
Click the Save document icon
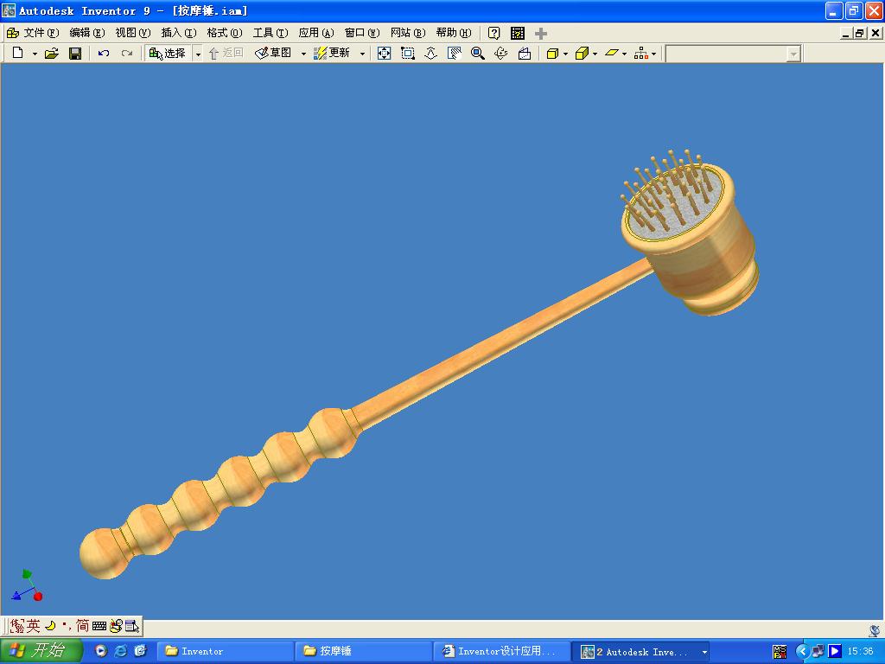tap(76, 53)
